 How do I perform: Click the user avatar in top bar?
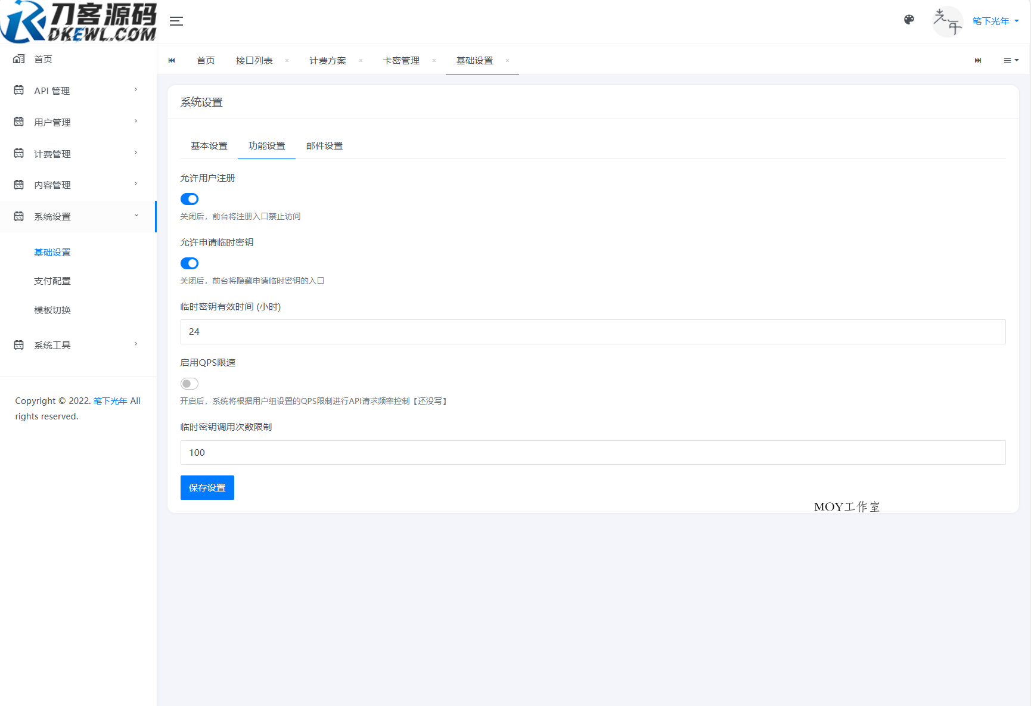(x=948, y=21)
